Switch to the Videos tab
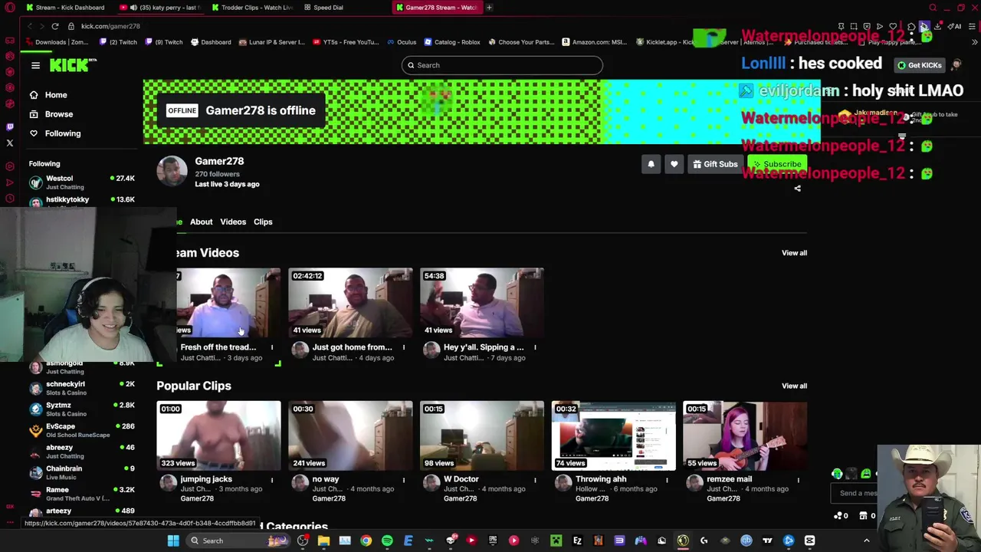The image size is (981, 552). [x=233, y=222]
